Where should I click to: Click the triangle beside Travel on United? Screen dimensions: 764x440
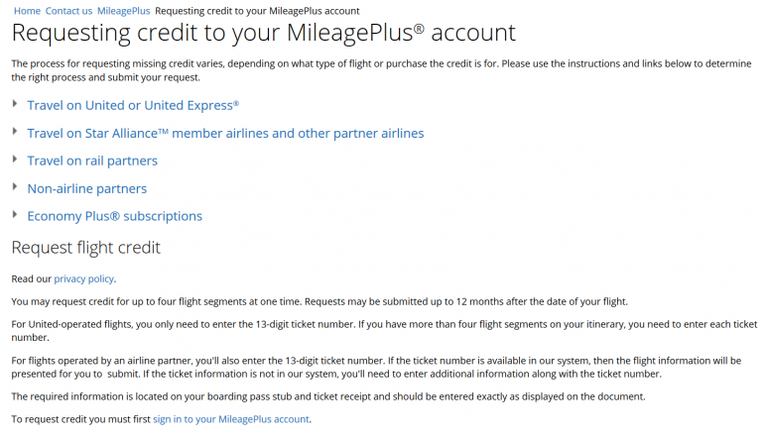click(x=15, y=104)
